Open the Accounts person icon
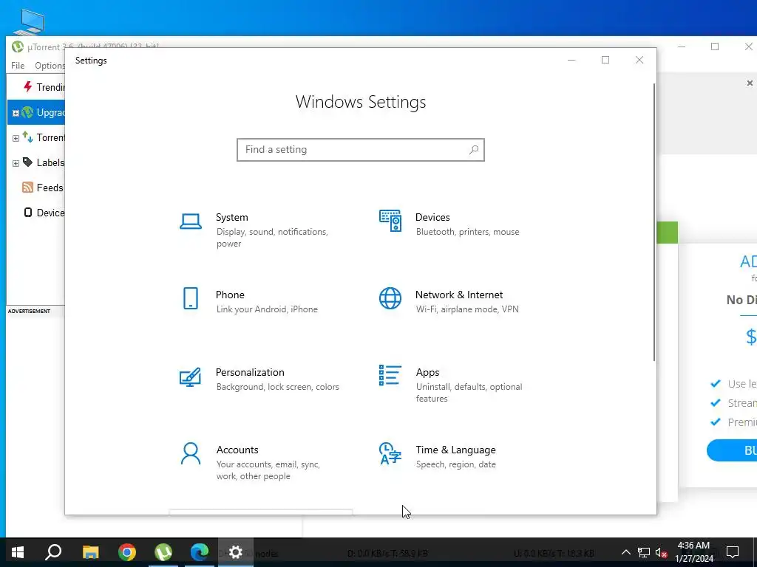Screen dimensions: 757x567 (191, 454)
